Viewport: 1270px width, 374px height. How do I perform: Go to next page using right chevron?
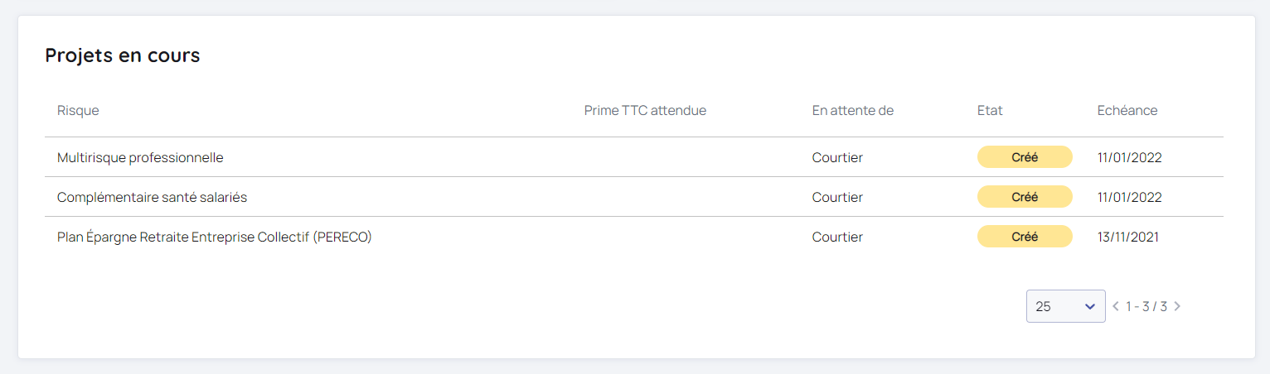(x=1177, y=306)
